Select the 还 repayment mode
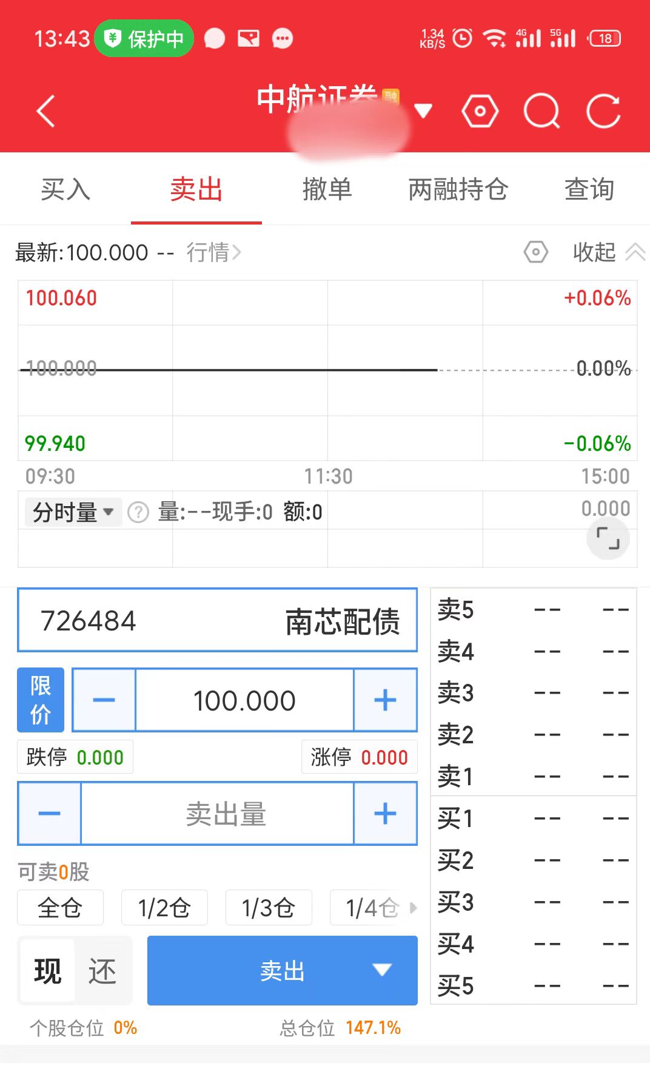The image size is (650, 1071). [102, 971]
